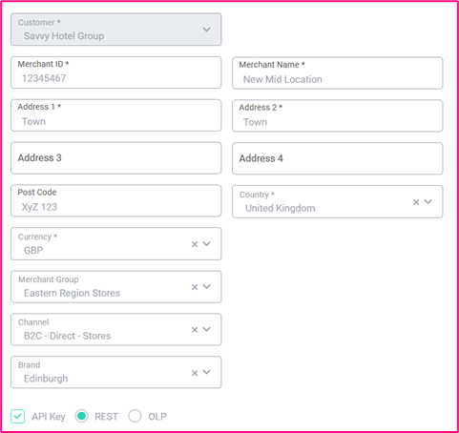This screenshot has height=433, width=459.
Task: Click the Address 2 input field
Action: point(337,115)
